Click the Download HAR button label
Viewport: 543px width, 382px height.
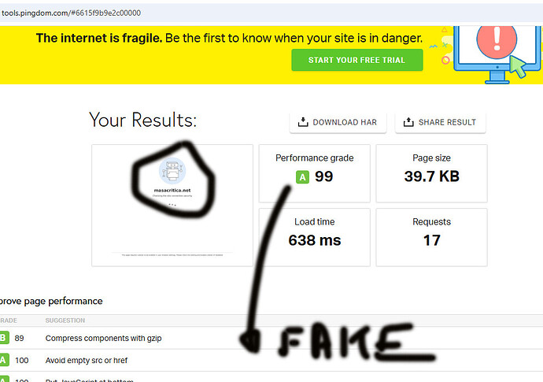(345, 122)
